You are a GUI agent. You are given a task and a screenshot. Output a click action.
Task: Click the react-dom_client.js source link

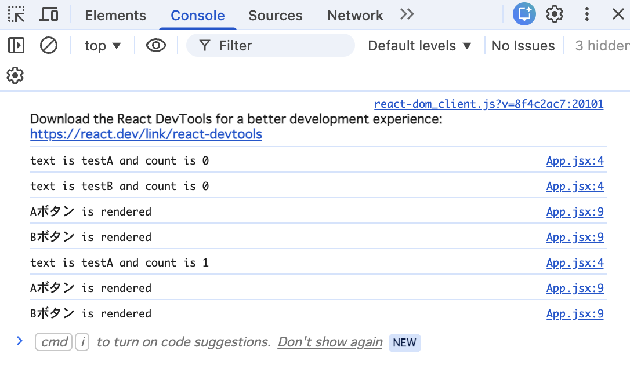[x=489, y=104]
